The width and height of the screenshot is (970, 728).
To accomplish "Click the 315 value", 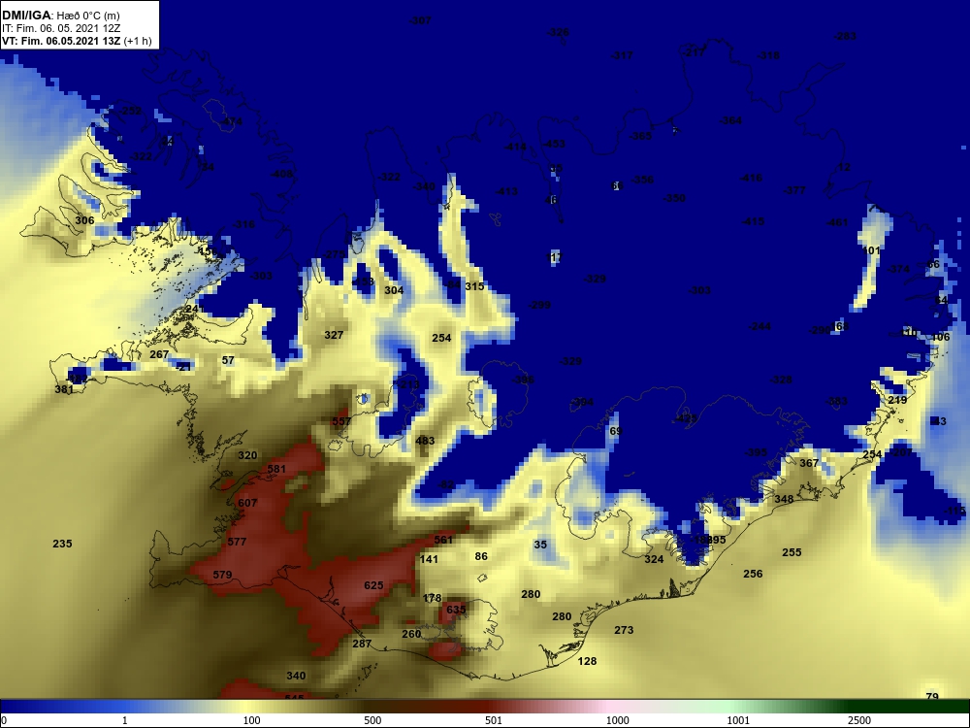I will [474, 286].
